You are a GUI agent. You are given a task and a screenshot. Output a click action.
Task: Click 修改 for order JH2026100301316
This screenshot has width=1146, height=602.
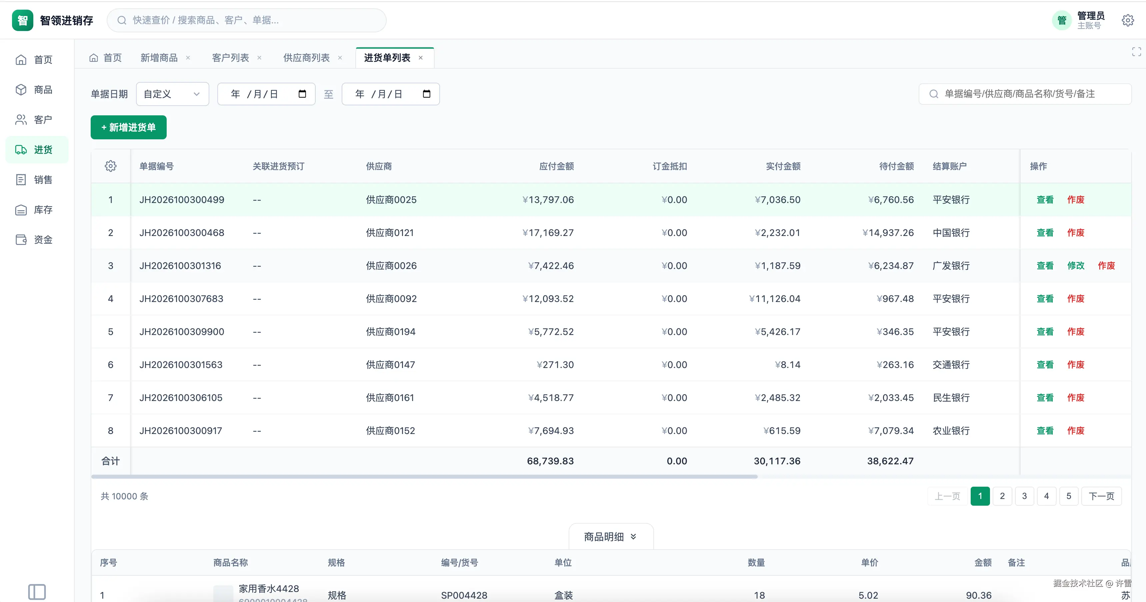[1076, 266]
